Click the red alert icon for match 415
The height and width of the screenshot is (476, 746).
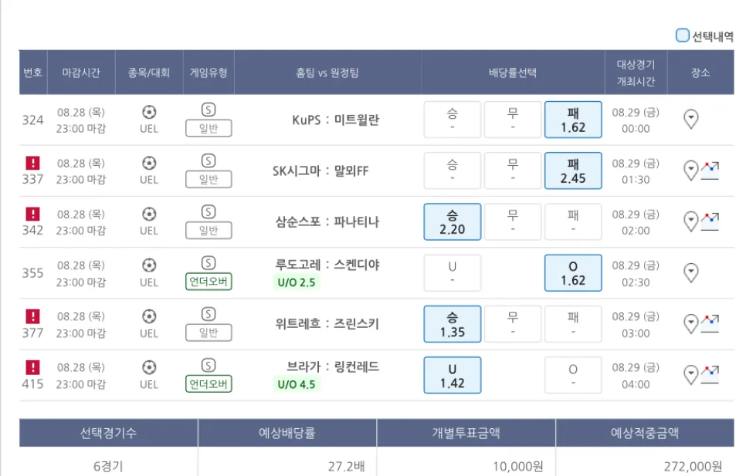pos(33,367)
